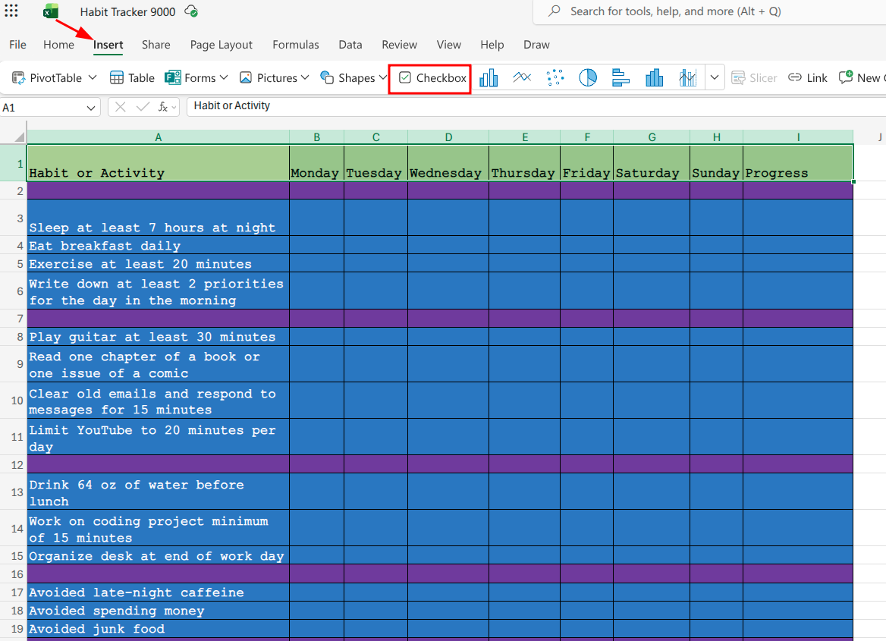
Task: Check cloud save status icon
Action: [x=192, y=11]
